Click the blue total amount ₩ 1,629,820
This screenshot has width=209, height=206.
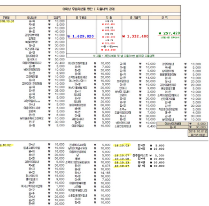click(x=81, y=37)
